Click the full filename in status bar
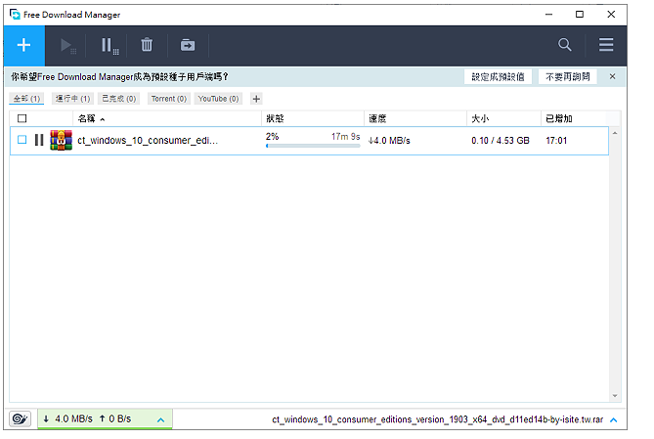 (x=438, y=419)
